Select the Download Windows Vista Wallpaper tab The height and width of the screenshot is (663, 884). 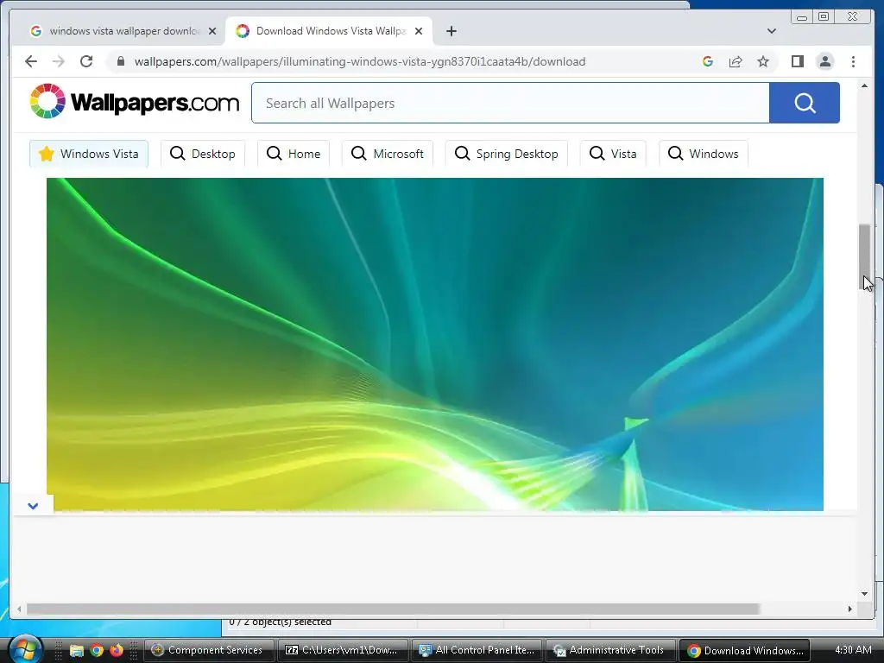(329, 31)
